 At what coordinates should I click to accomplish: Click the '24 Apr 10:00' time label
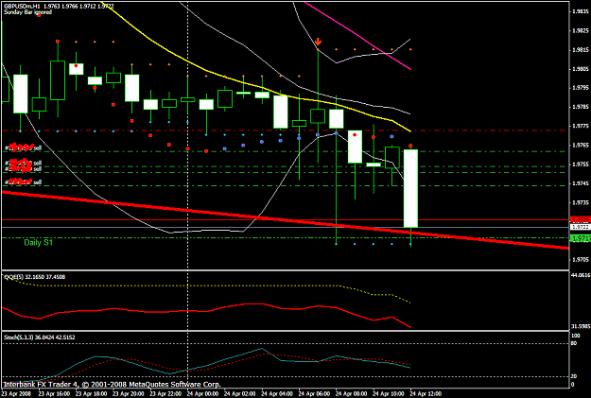[x=389, y=394]
